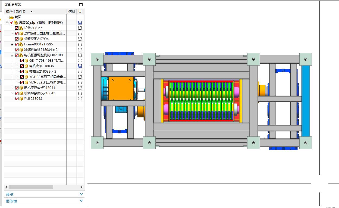This screenshot has height=208, width=339.
Task: Expand the 总装217967 node
Action: 12,28
